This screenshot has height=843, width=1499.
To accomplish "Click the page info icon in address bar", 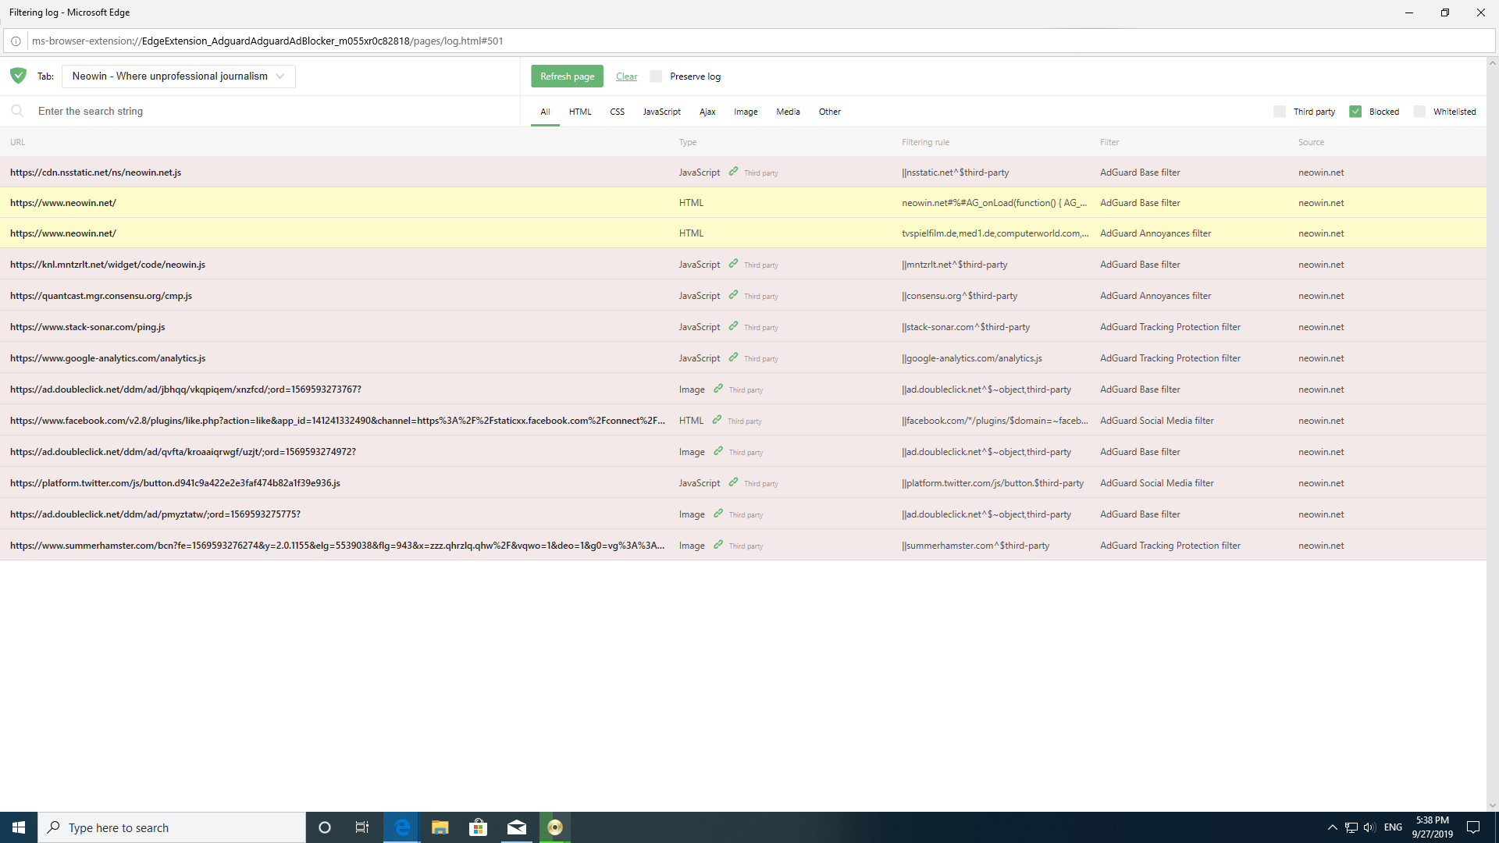I will (x=16, y=41).
